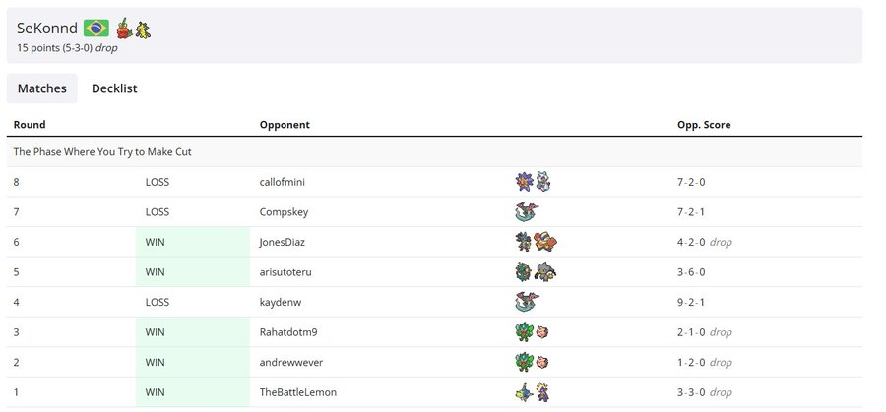
Task: Click JonesDiaz's orange Pokémon deck icon
Action: [545, 242]
